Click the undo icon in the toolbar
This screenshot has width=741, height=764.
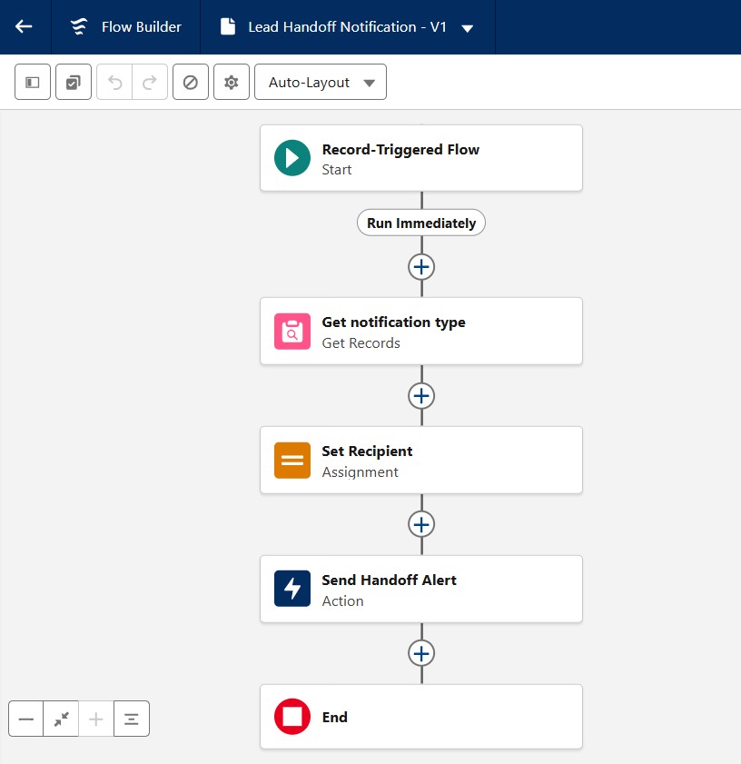click(x=113, y=82)
